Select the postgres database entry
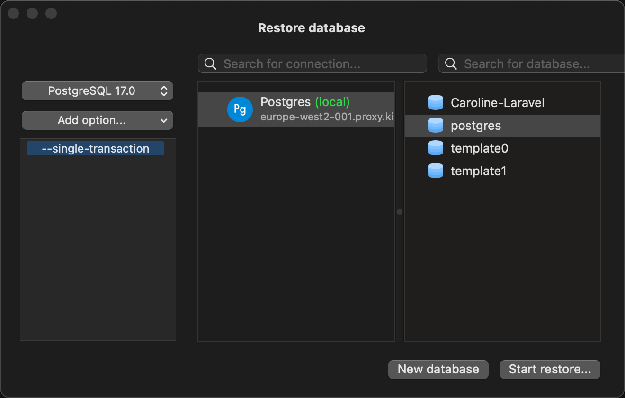625x398 pixels. pyautogui.click(x=475, y=126)
